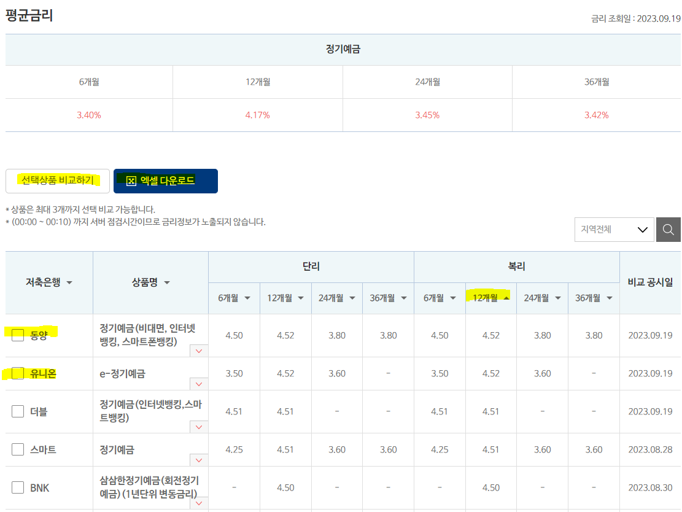
Task: Click the 엑셀 다운로드 button
Action: point(166,180)
